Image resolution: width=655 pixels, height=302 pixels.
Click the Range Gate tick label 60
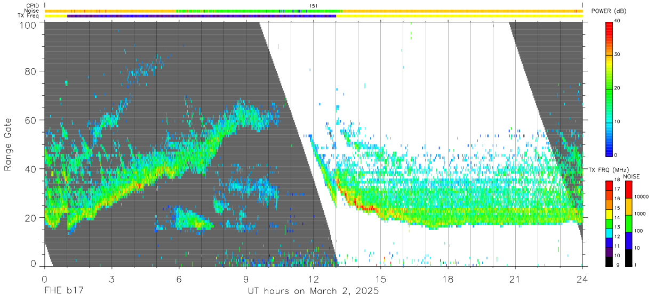pyautogui.click(x=31, y=120)
